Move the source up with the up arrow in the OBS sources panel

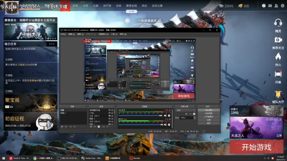pyautogui.click(x=104, y=127)
